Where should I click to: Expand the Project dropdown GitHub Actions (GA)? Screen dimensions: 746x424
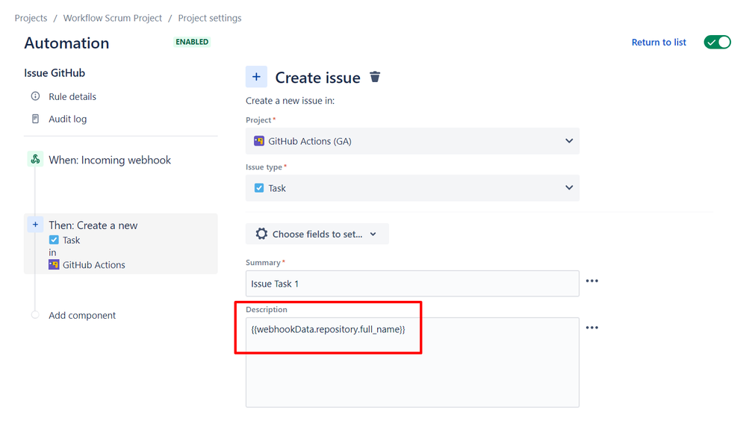pyautogui.click(x=412, y=141)
